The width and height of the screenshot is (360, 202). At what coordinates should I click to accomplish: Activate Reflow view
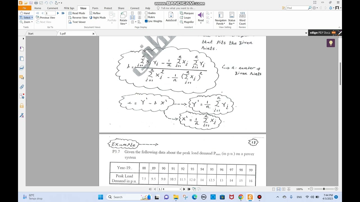click(95, 13)
